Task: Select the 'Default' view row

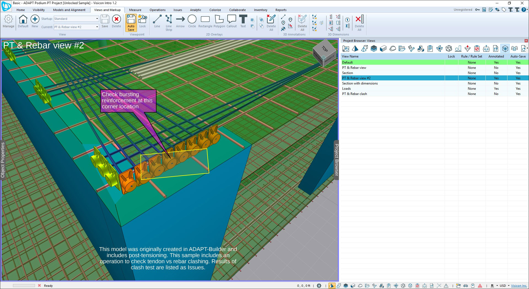Action: click(x=434, y=62)
